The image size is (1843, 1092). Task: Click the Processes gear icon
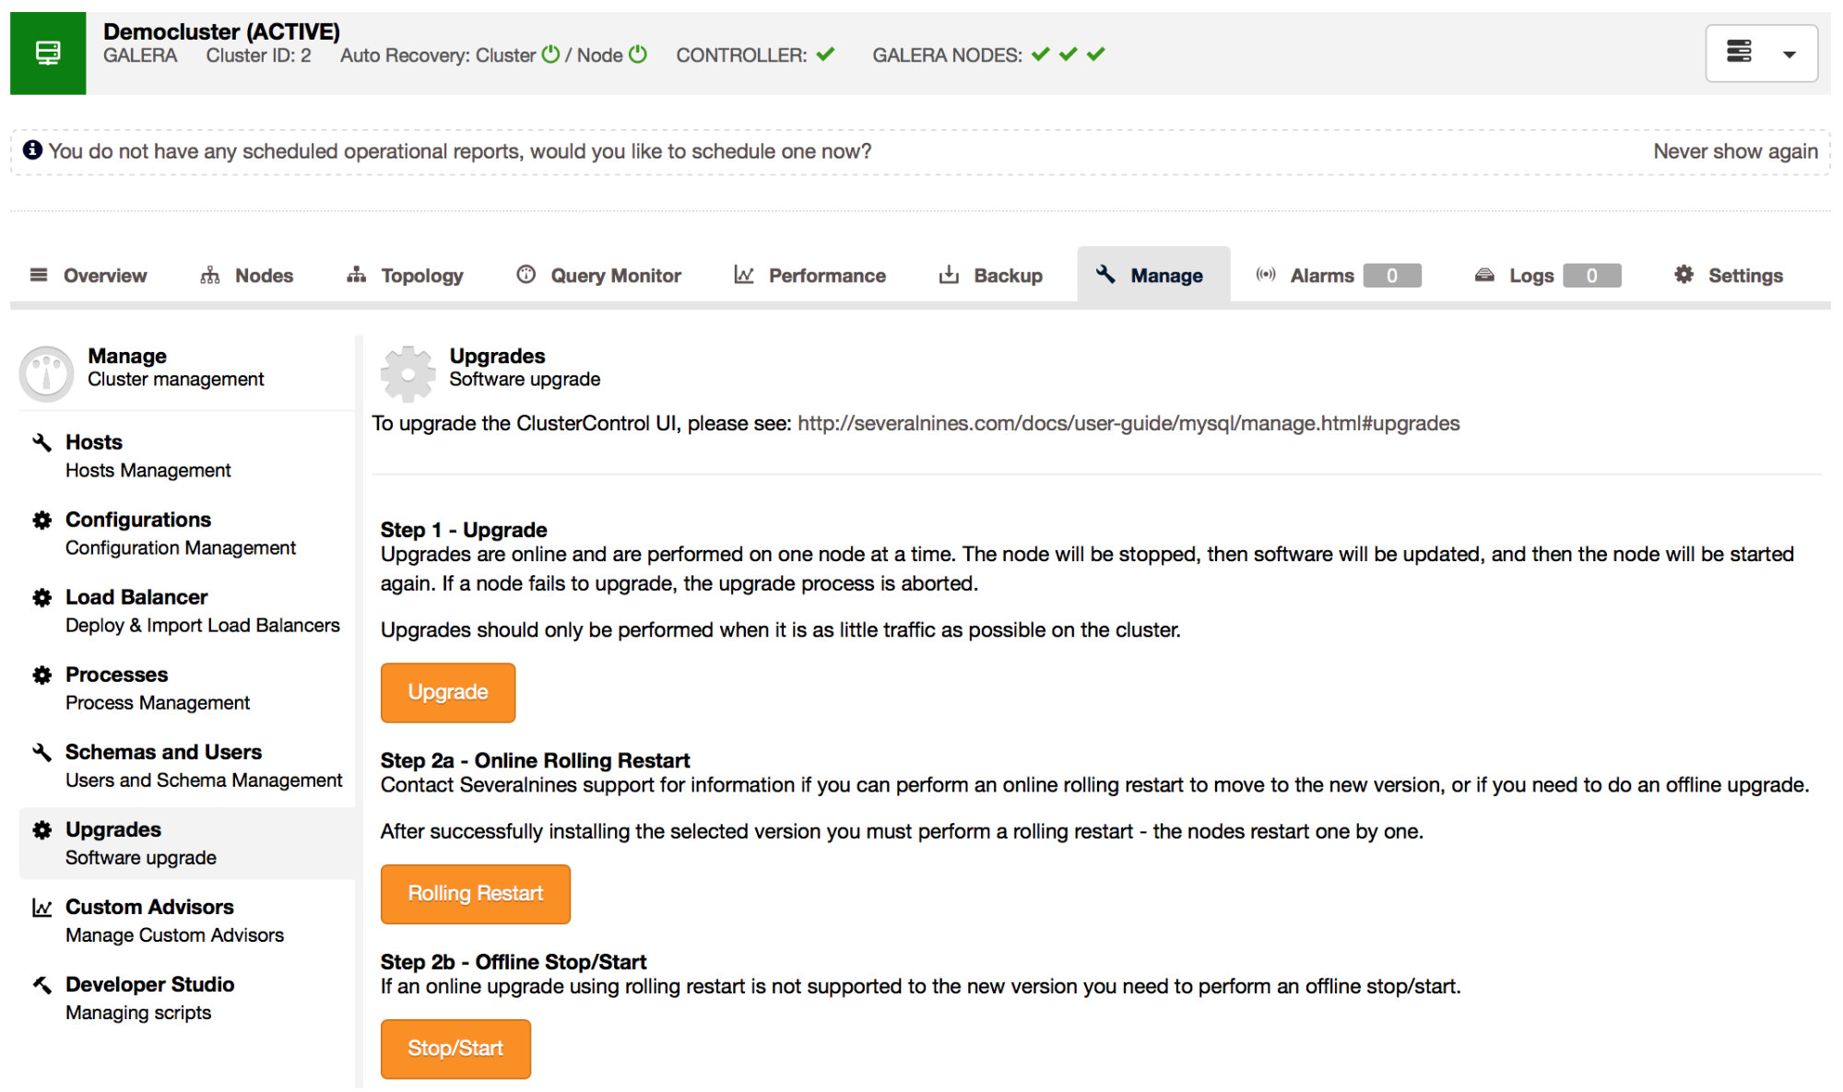tap(41, 675)
